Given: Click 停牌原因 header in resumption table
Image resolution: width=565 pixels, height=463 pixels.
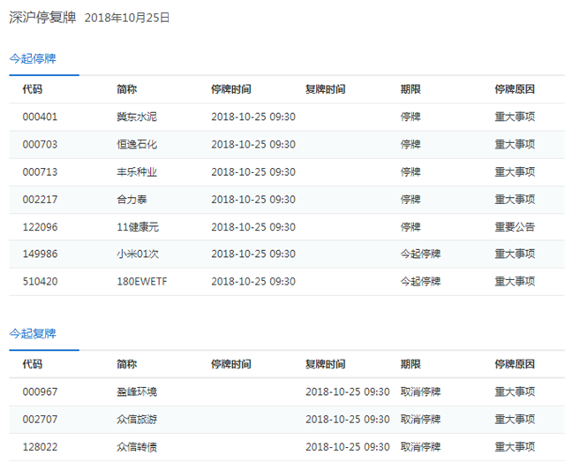Looking at the screenshot, I should 515,364.
